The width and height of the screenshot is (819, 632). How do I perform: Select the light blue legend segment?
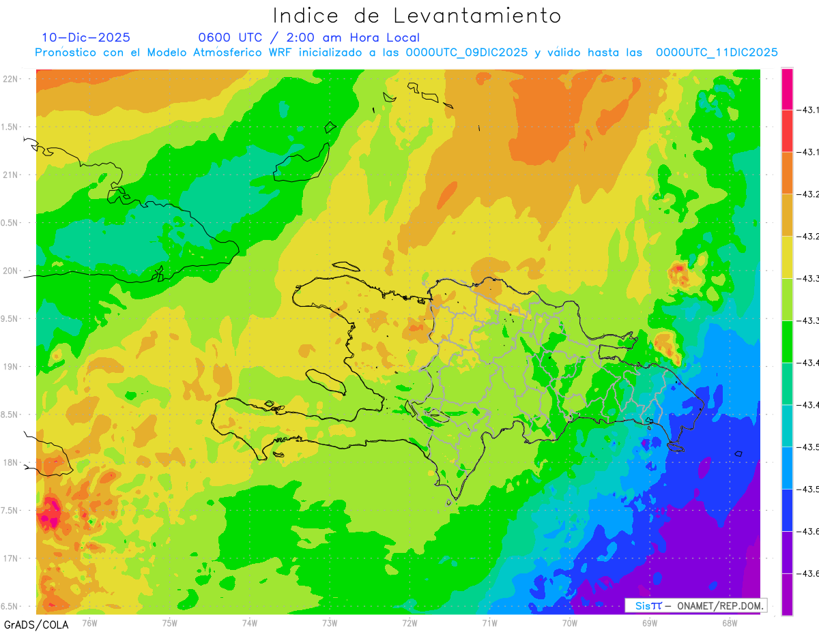coord(787,468)
